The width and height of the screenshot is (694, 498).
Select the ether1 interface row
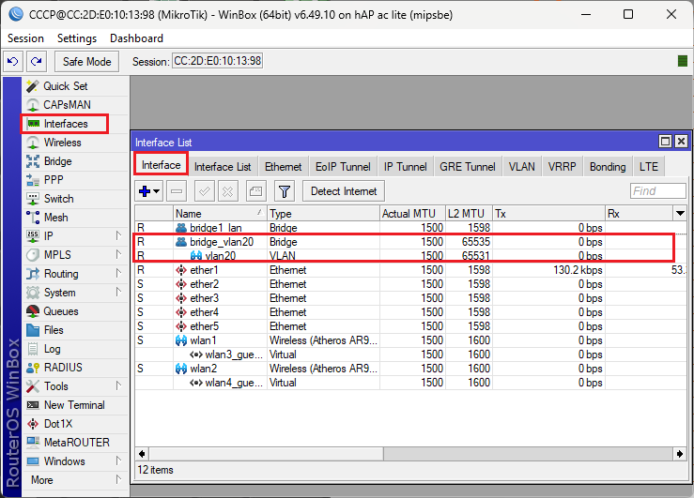pos(410,270)
